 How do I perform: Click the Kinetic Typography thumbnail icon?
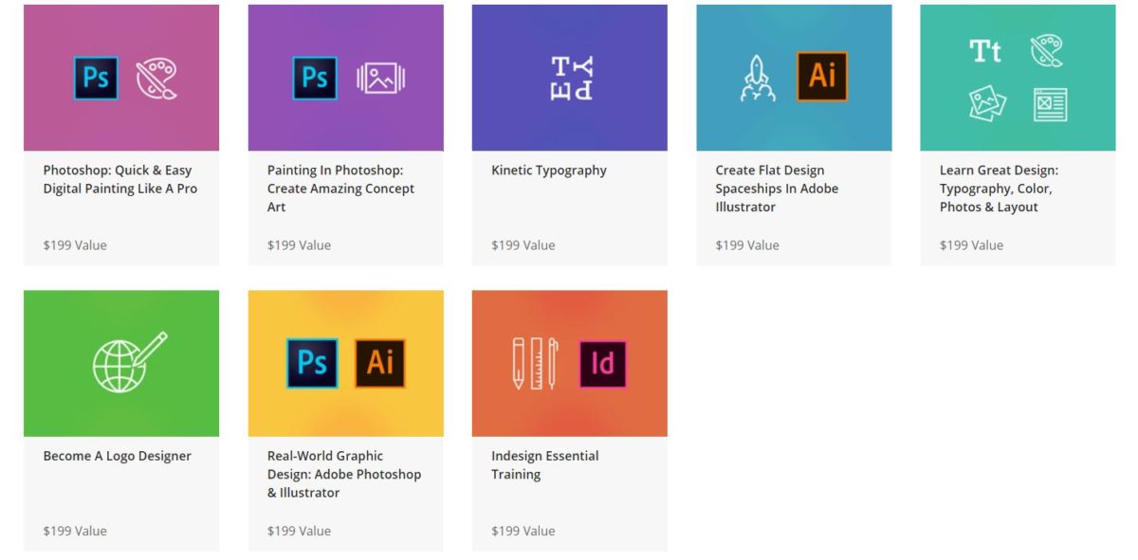pos(572,79)
